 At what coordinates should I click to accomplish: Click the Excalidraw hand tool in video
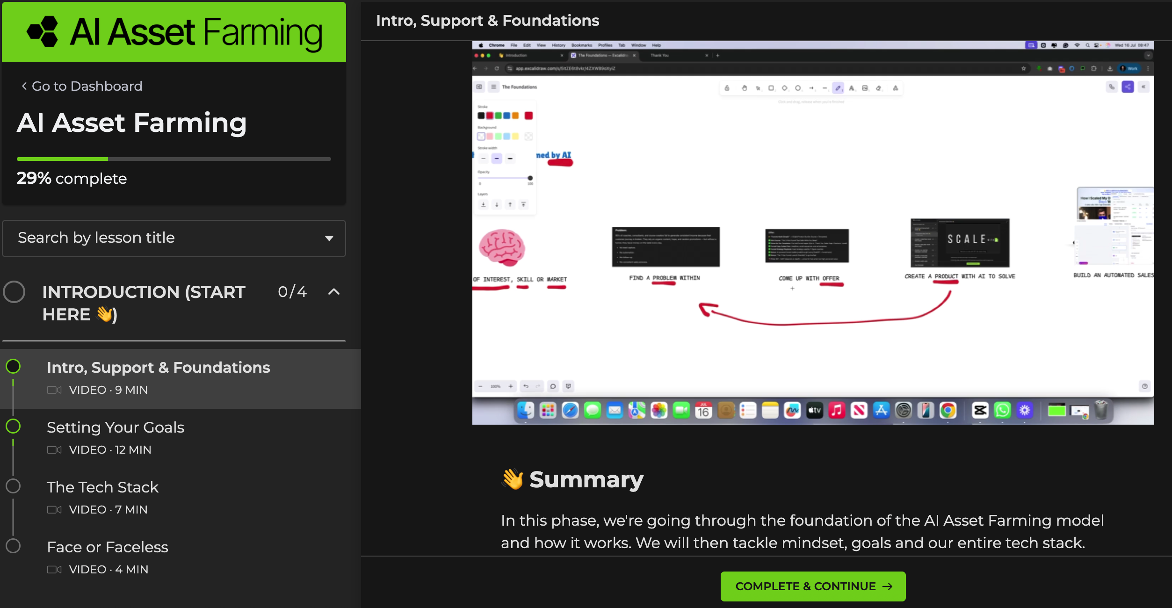[x=744, y=88]
